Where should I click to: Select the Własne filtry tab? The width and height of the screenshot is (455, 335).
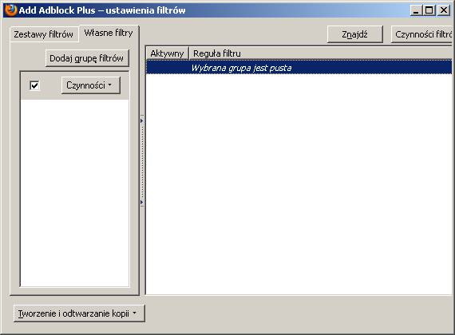[x=109, y=33]
